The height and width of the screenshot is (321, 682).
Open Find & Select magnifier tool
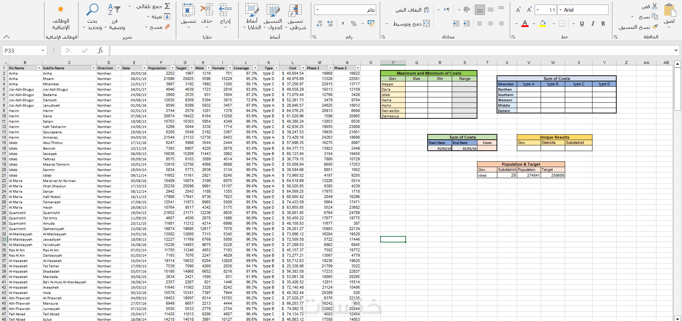92,17
